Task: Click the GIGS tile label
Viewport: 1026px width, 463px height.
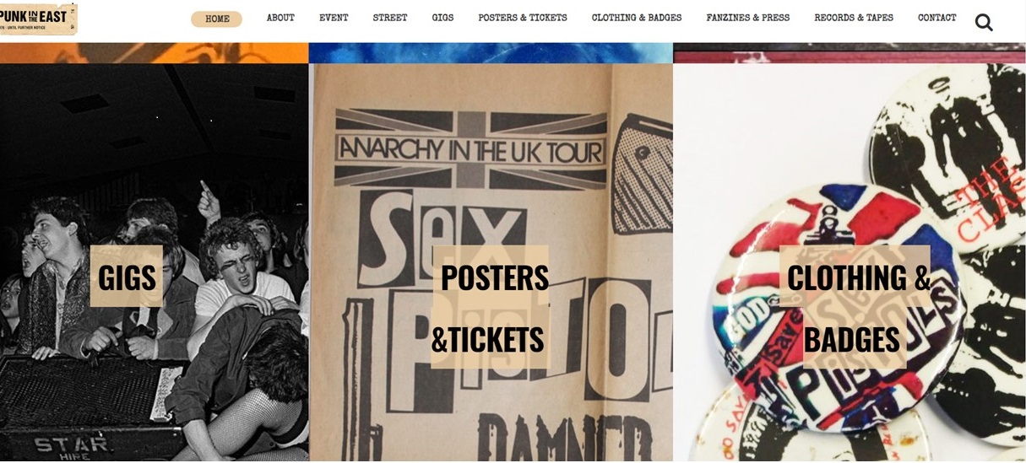Action: (127, 276)
